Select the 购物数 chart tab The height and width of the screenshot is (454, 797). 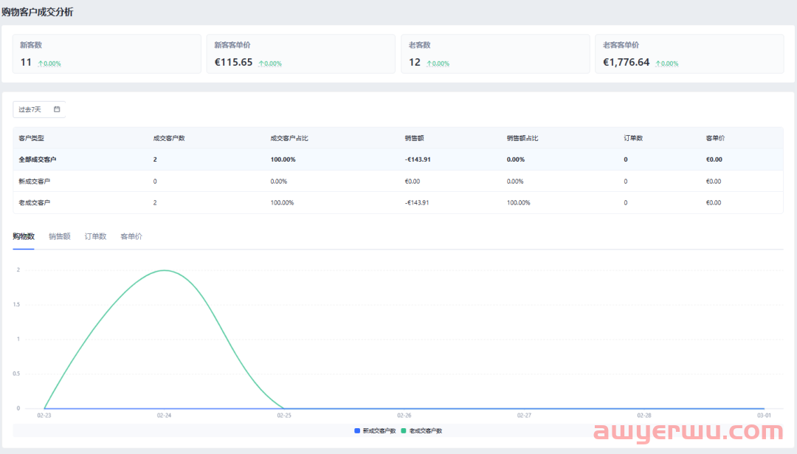(x=24, y=236)
